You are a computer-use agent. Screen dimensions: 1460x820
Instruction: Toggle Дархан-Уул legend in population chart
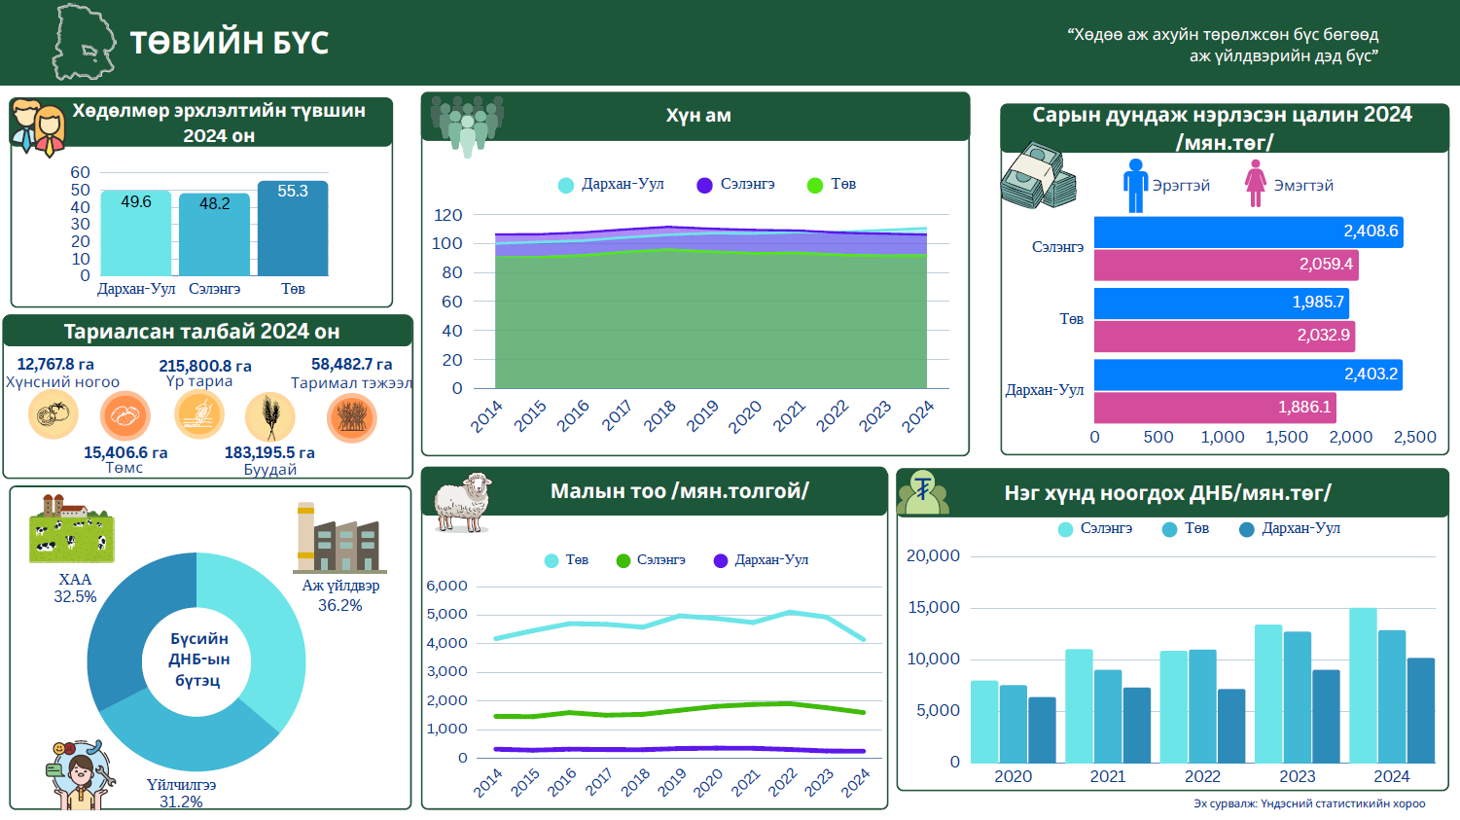tap(611, 185)
